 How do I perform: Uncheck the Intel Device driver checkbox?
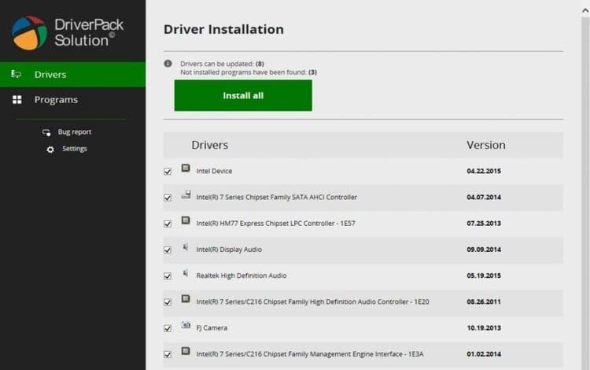(x=168, y=172)
